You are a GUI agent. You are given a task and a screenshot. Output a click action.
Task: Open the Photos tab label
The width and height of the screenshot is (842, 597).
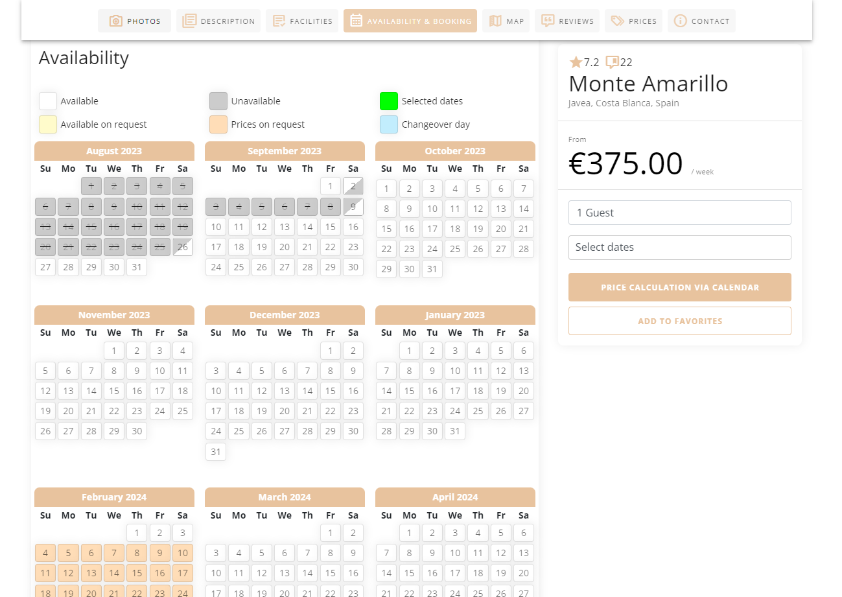144,21
